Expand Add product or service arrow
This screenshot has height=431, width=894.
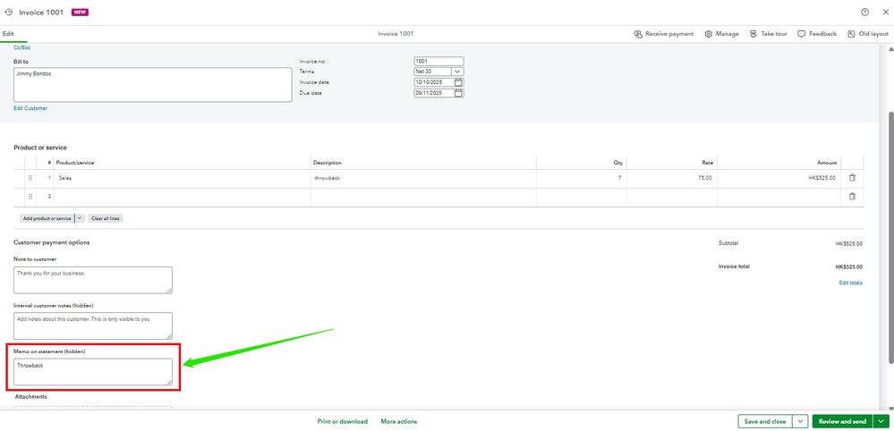click(x=80, y=218)
